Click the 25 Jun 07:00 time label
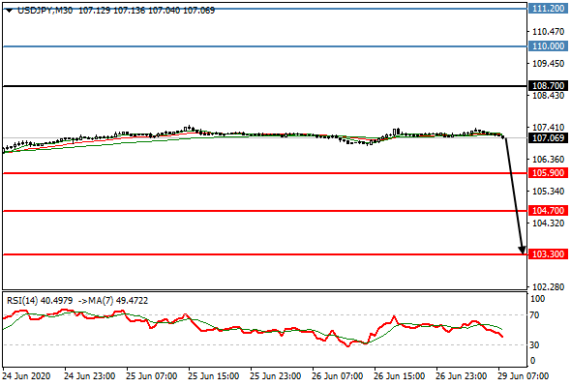 (x=152, y=375)
